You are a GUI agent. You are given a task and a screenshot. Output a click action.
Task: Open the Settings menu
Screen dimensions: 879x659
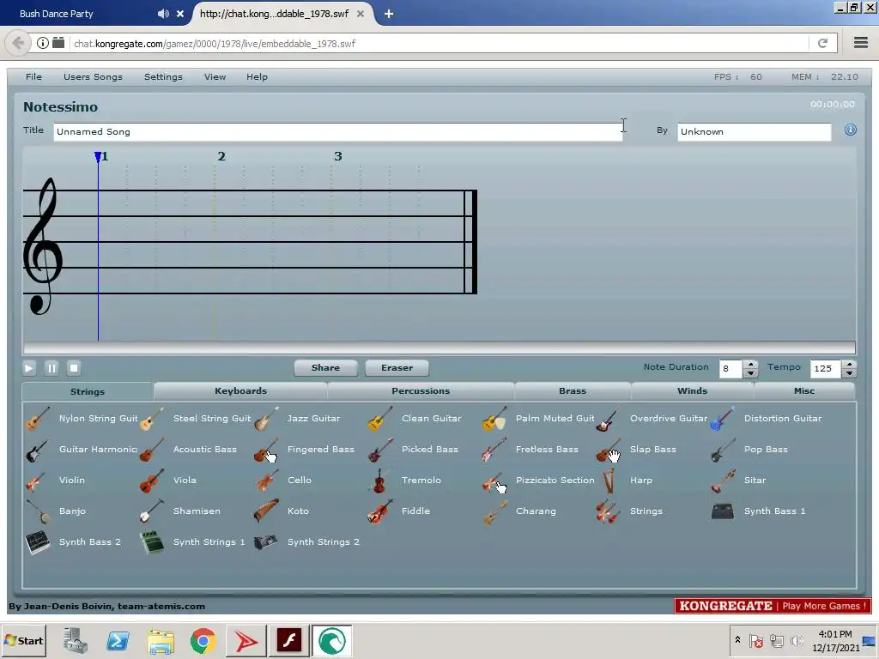point(163,76)
